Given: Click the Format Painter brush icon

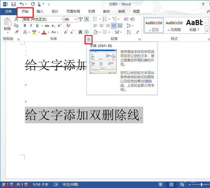Looking at the screenshot, I should coord(16,32).
